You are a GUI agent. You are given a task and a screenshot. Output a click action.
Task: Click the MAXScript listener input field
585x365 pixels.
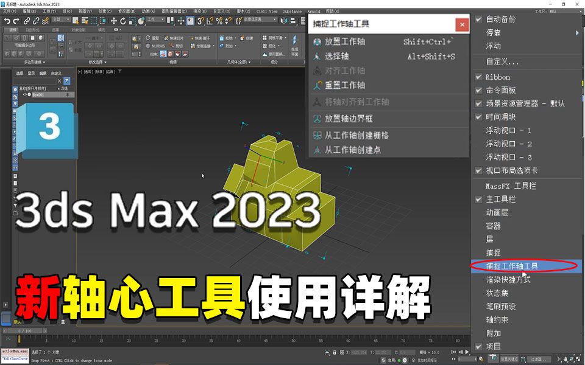tap(15, 359)
